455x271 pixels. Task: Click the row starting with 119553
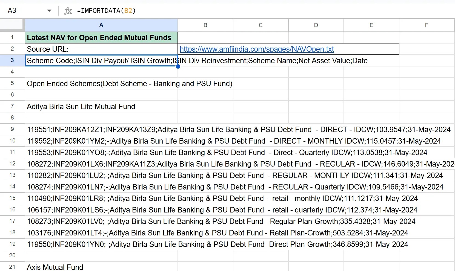(x=227, y=152)
